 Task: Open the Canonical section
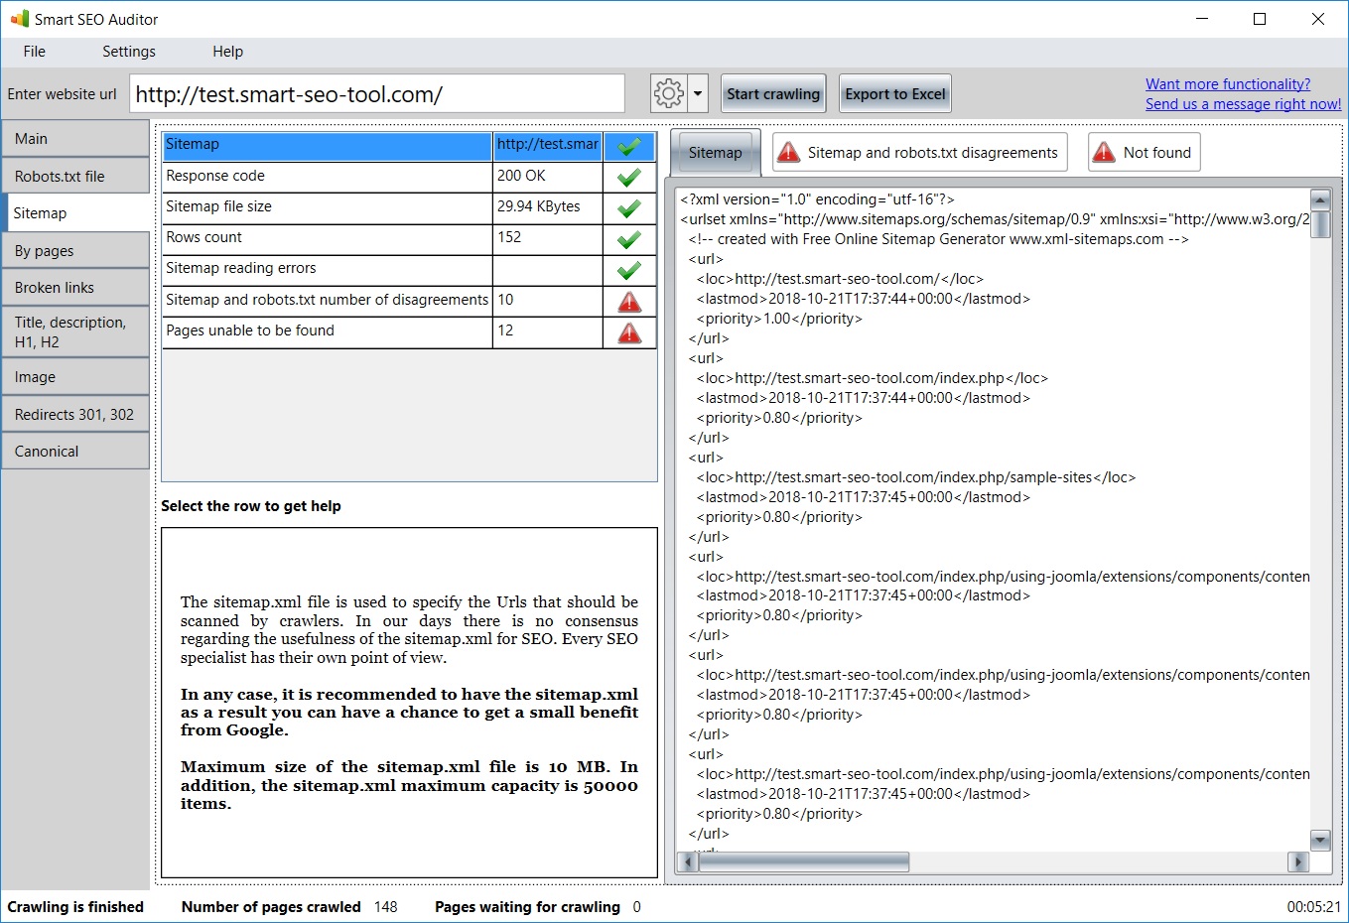75,452
